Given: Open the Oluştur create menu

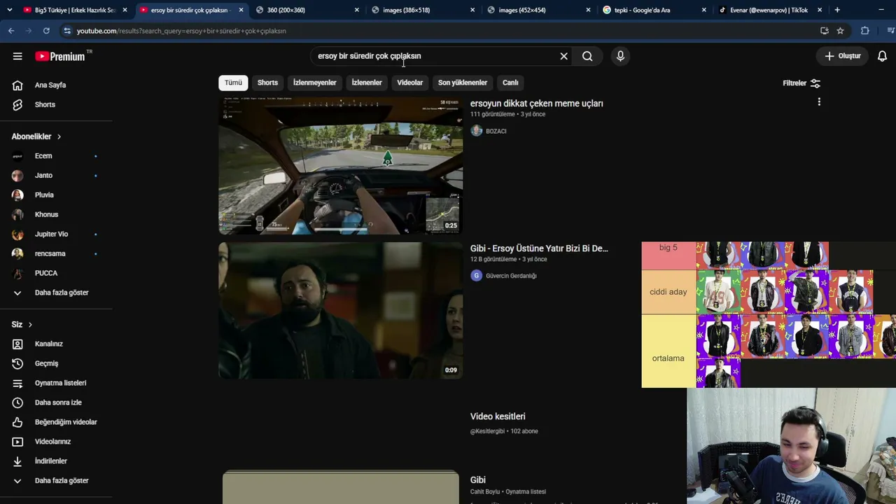Looking at the screenshot, I should [842, 56].
